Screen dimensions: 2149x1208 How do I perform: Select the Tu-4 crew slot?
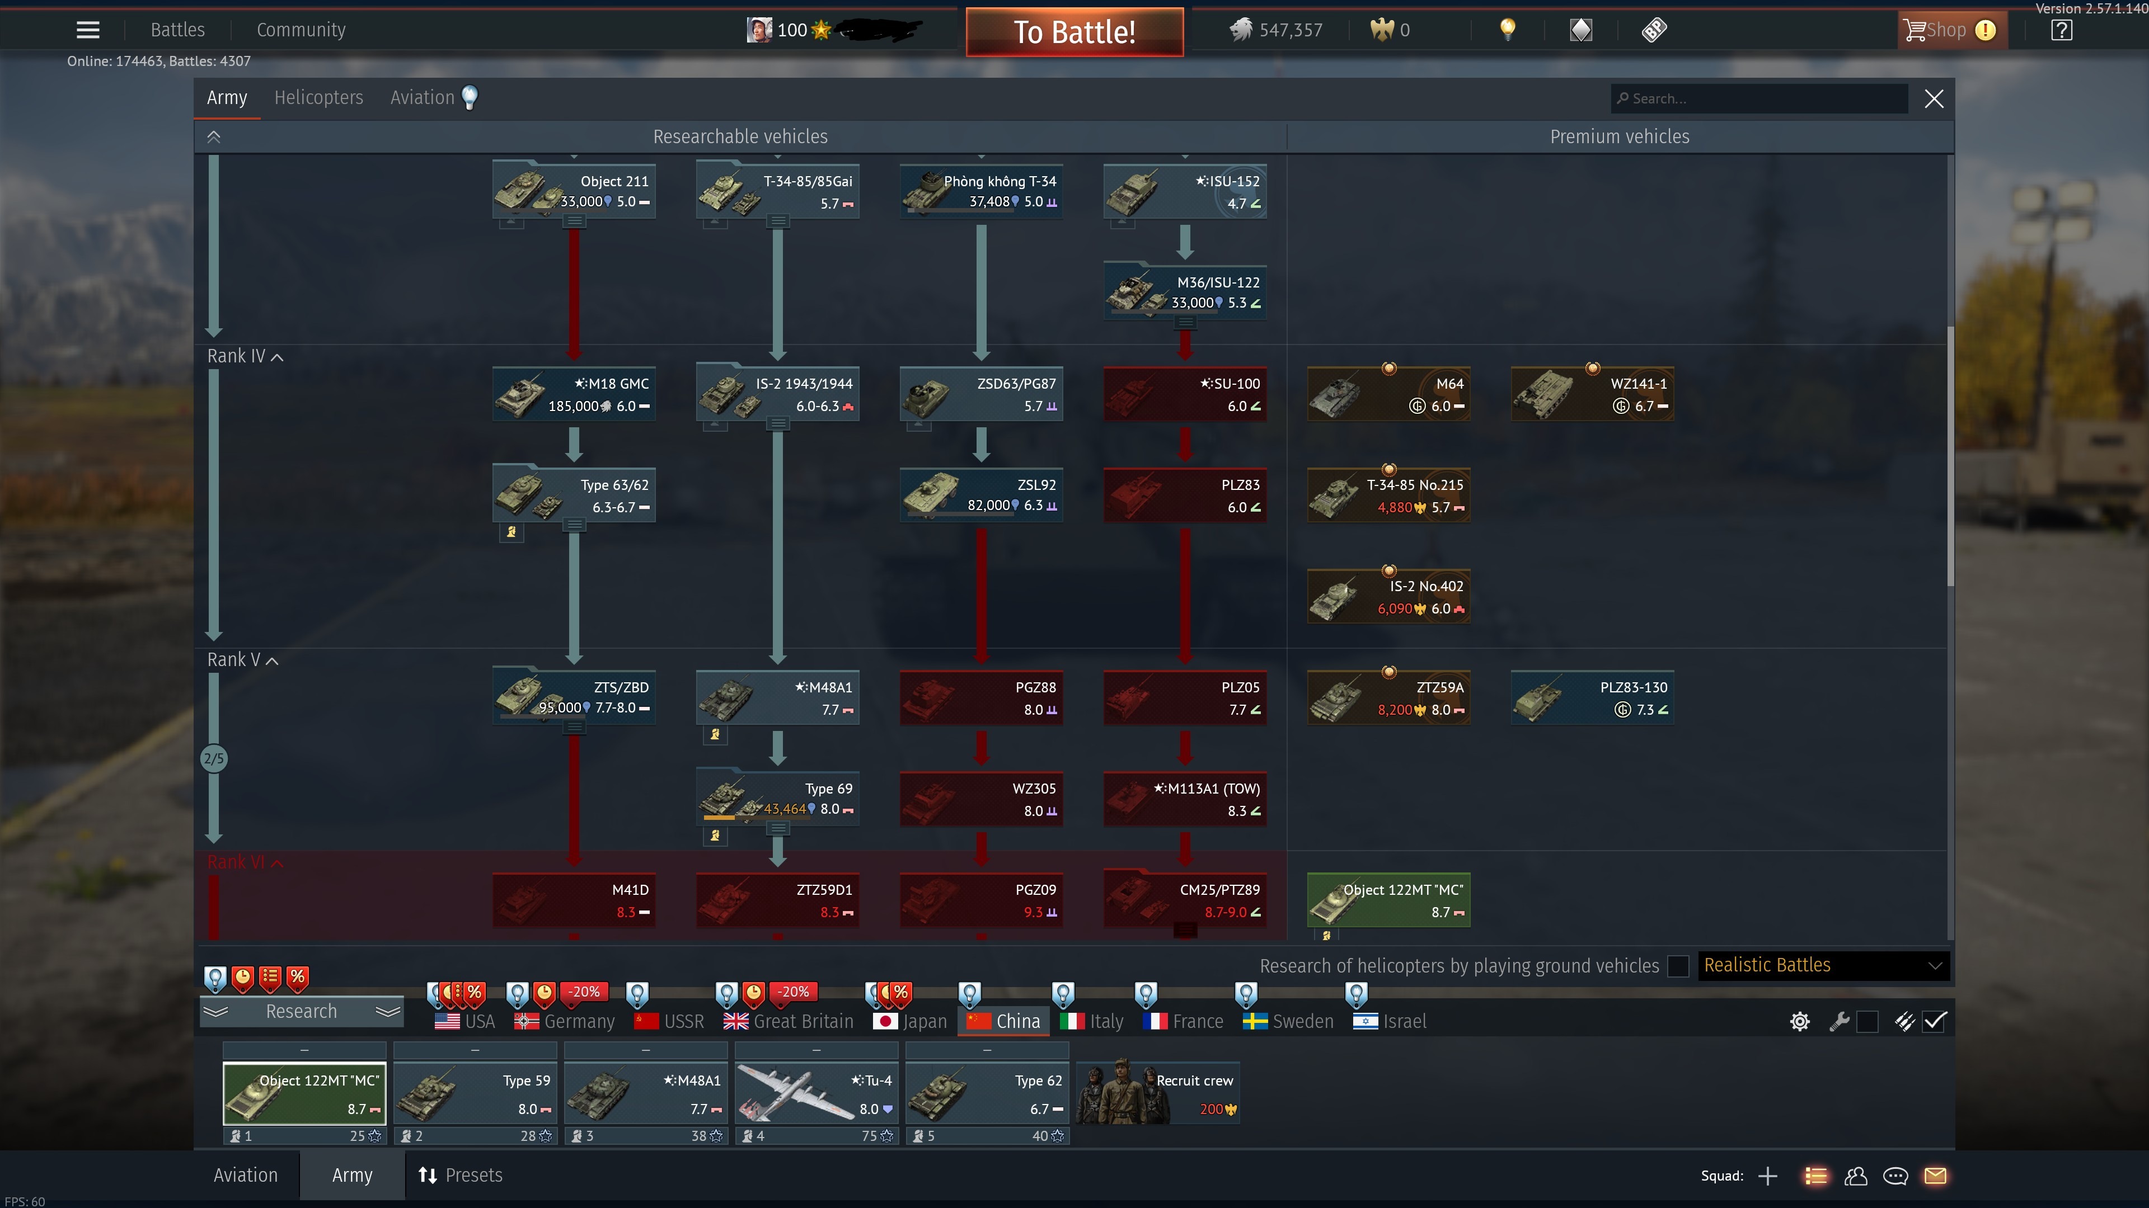(816, 1094)
